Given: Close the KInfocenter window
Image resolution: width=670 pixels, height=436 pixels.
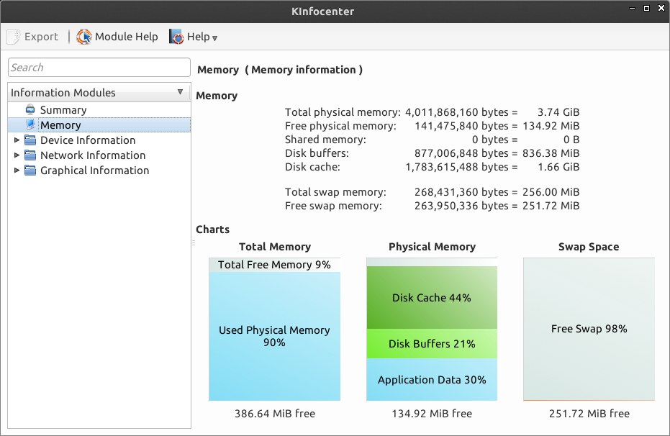Looking at the screenshot, I should [x=661, y=9].
